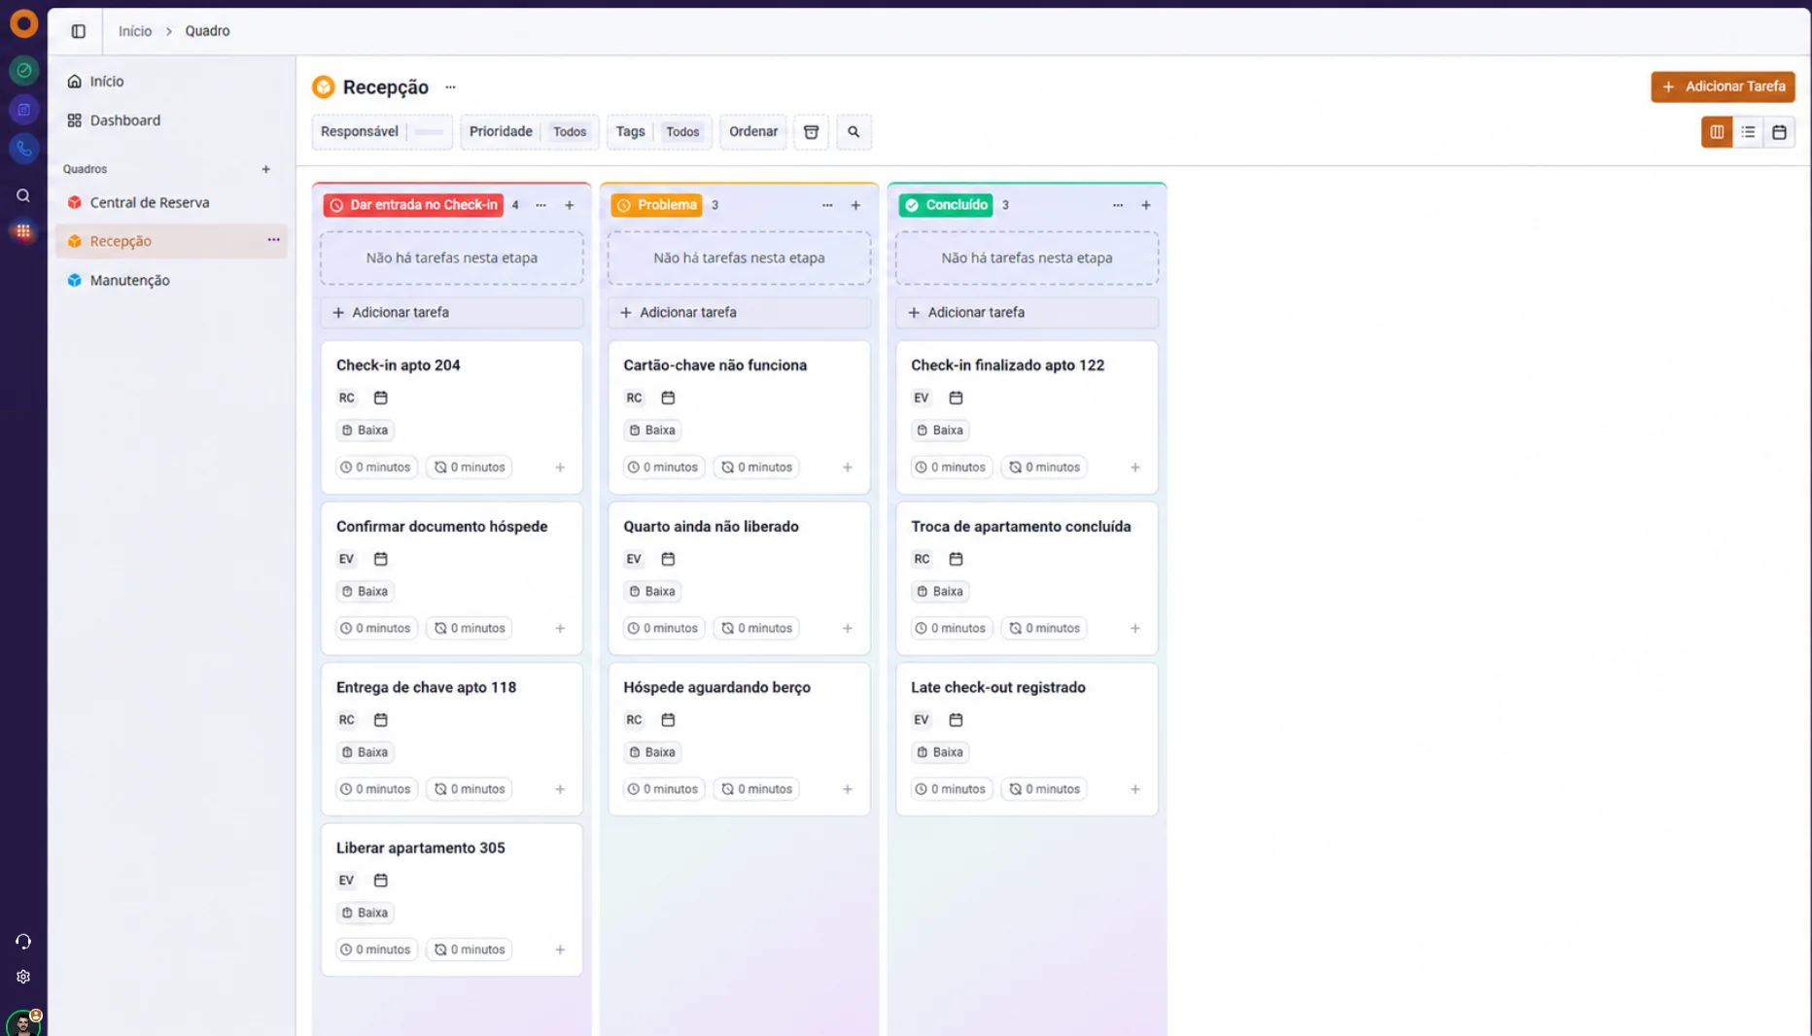The height and width of the screenshot is (1036, 1812).
Task: Open Dashboard in sidebar
Action: [125, 121]
